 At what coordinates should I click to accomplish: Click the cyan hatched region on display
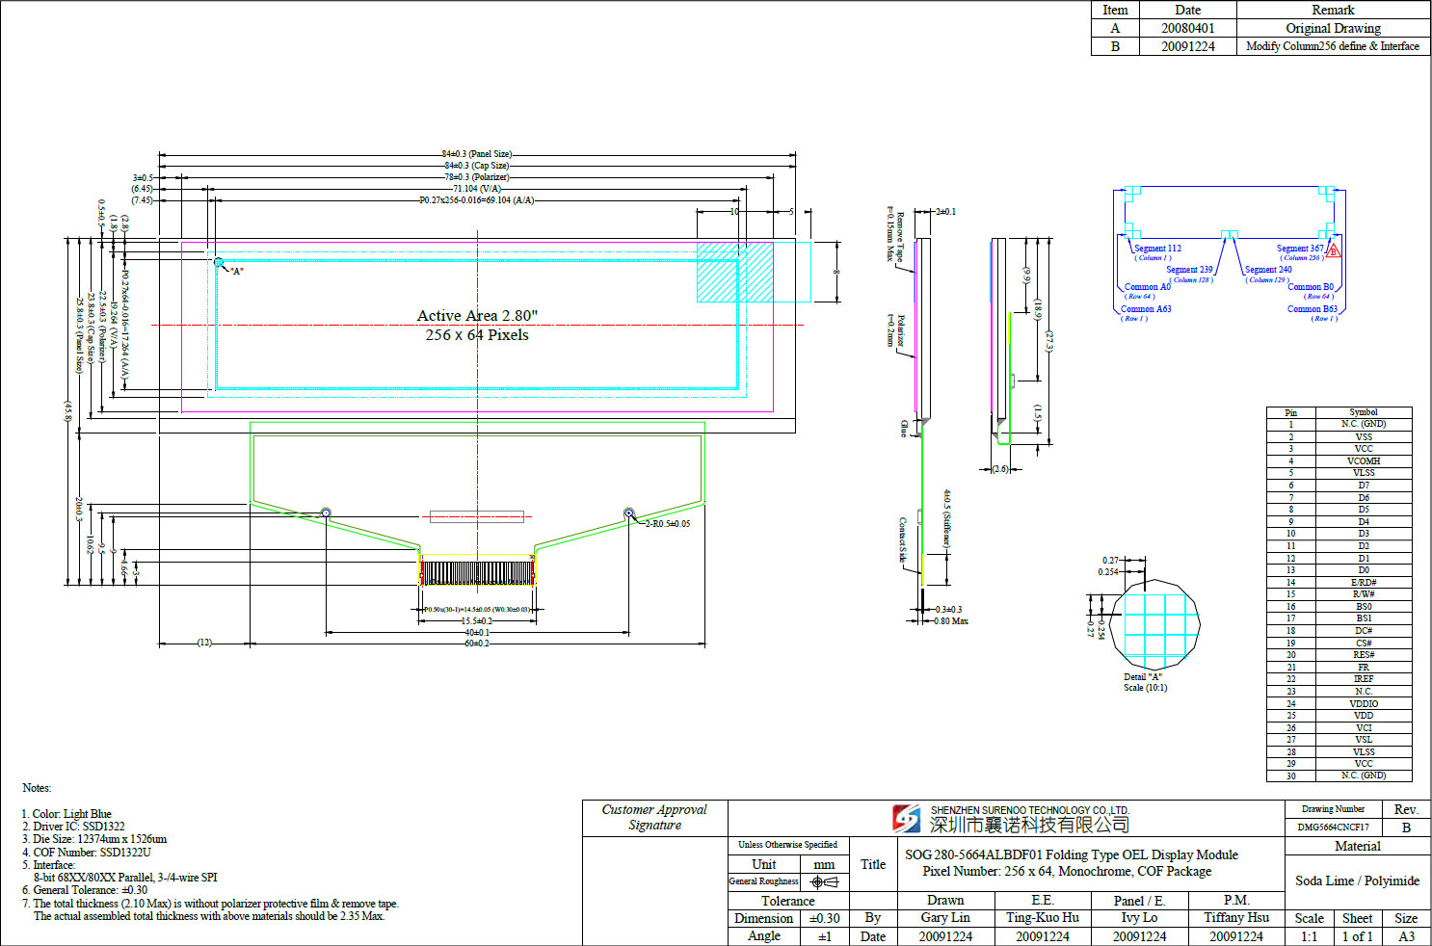(x=734, y=272)
